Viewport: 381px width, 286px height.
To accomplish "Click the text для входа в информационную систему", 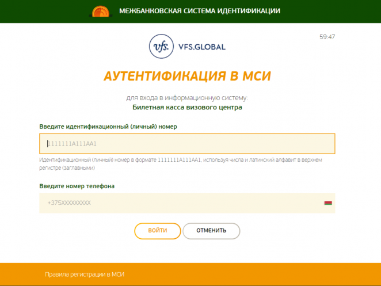I will pyautogui.click(x=187, y=97).
